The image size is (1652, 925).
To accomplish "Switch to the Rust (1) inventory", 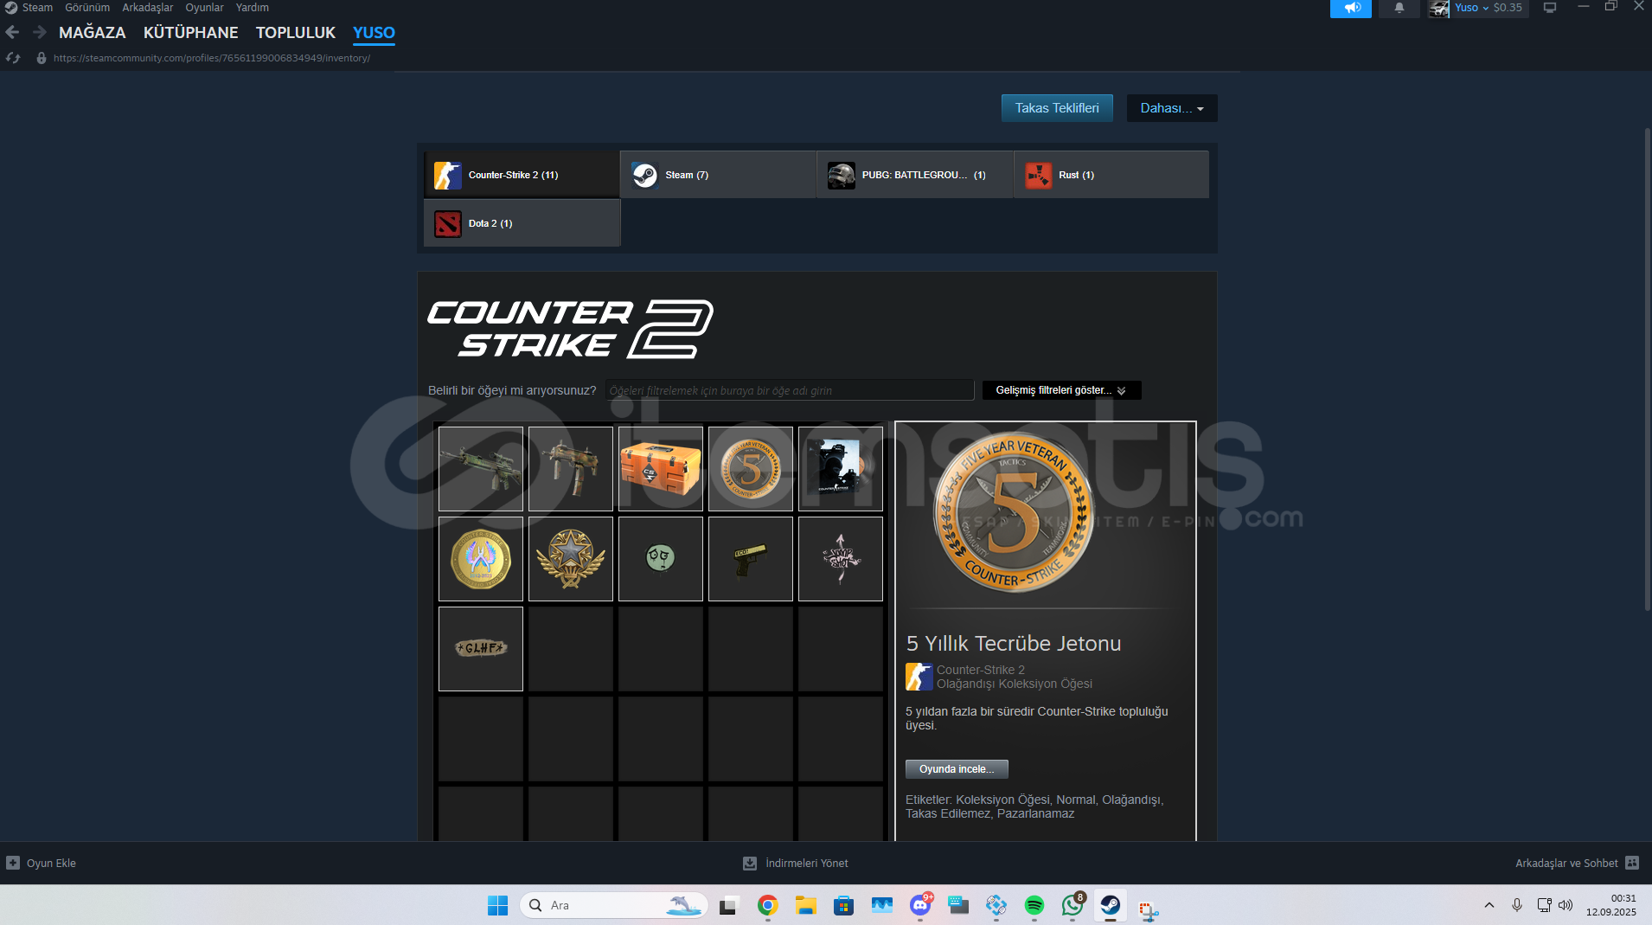I will (x=1111, y=175).
